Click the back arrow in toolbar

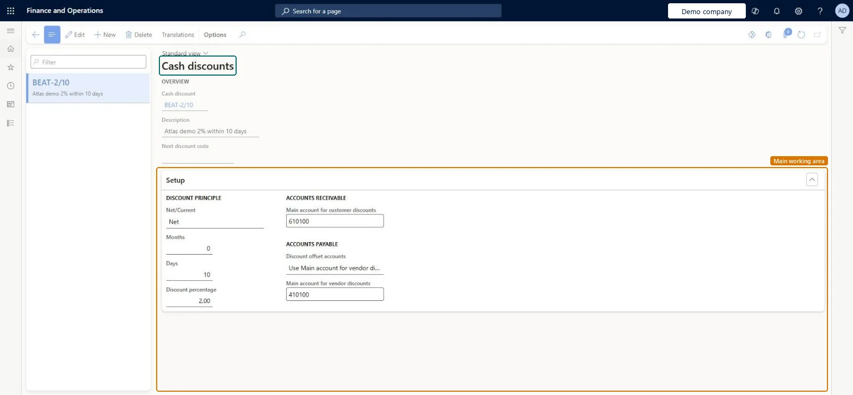tap(35, 35)
